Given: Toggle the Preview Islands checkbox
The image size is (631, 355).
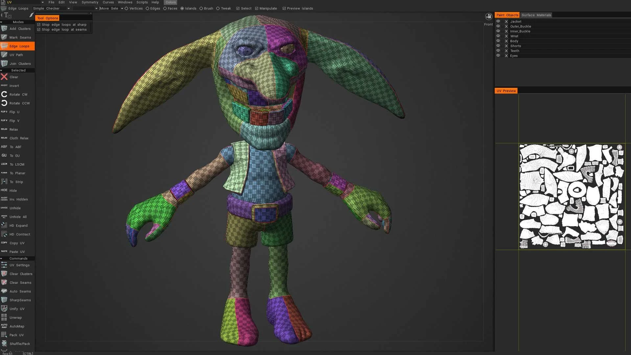Looking at the screenshot, I should 284,9.
